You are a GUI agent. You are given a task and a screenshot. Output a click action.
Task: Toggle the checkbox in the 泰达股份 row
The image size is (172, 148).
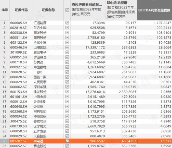click(67, 146)
